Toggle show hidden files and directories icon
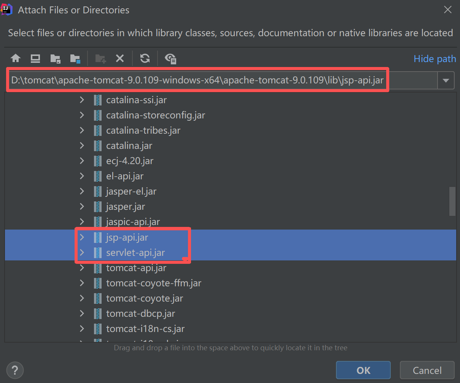 170,58
